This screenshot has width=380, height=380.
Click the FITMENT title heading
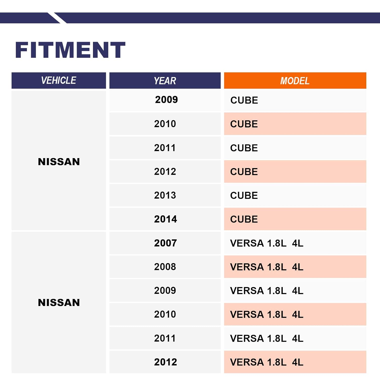[x=70, y=50]
